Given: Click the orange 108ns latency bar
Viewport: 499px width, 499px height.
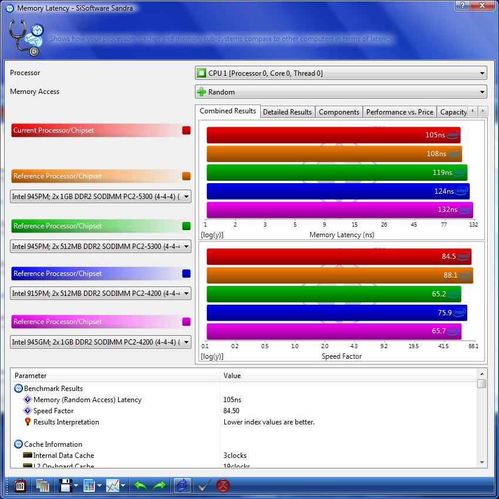Looking at the screenshot, I should (334, 154).
